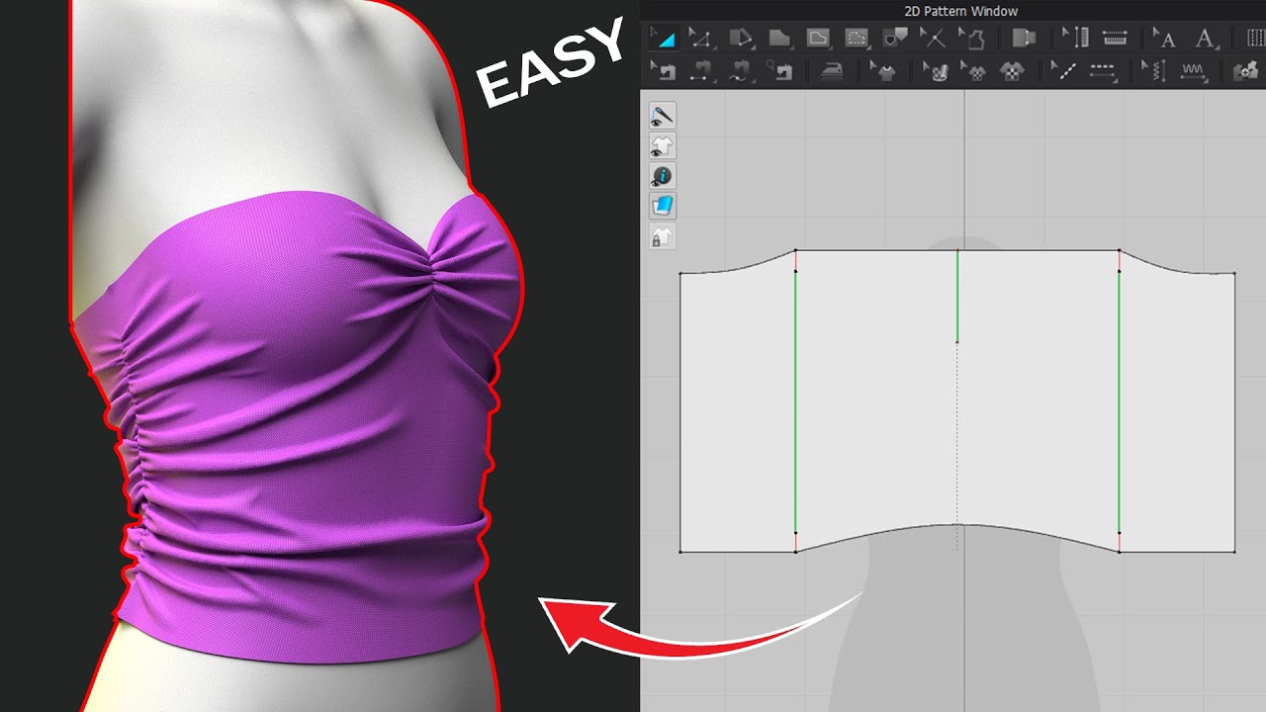Activate the Steam iron tool
The height and width of the screenshot is (712, 1266).
[x=833, y=70]
